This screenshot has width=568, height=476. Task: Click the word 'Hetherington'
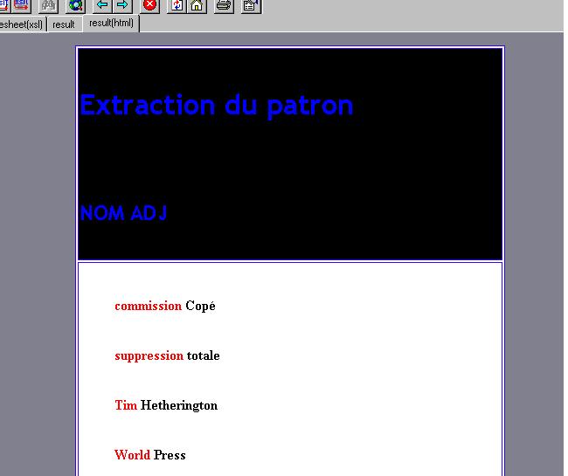(179, 405)
